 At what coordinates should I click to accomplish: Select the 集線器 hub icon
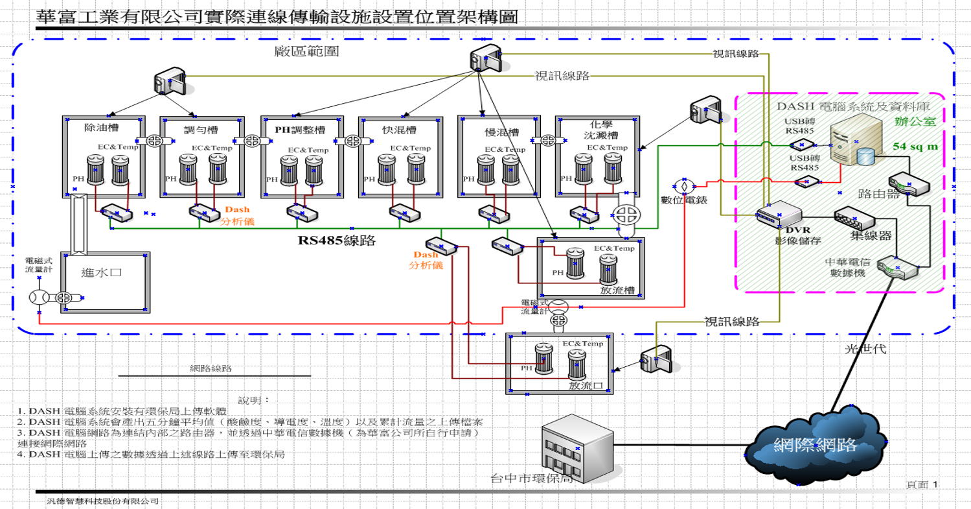tap(856, 220)
